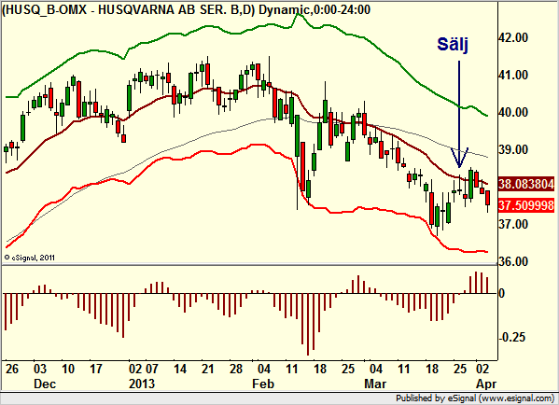The height and width of the screenshot is (405, 559).
Task: Click the date label 17 on time axis
Action: (x=95, y=369)
